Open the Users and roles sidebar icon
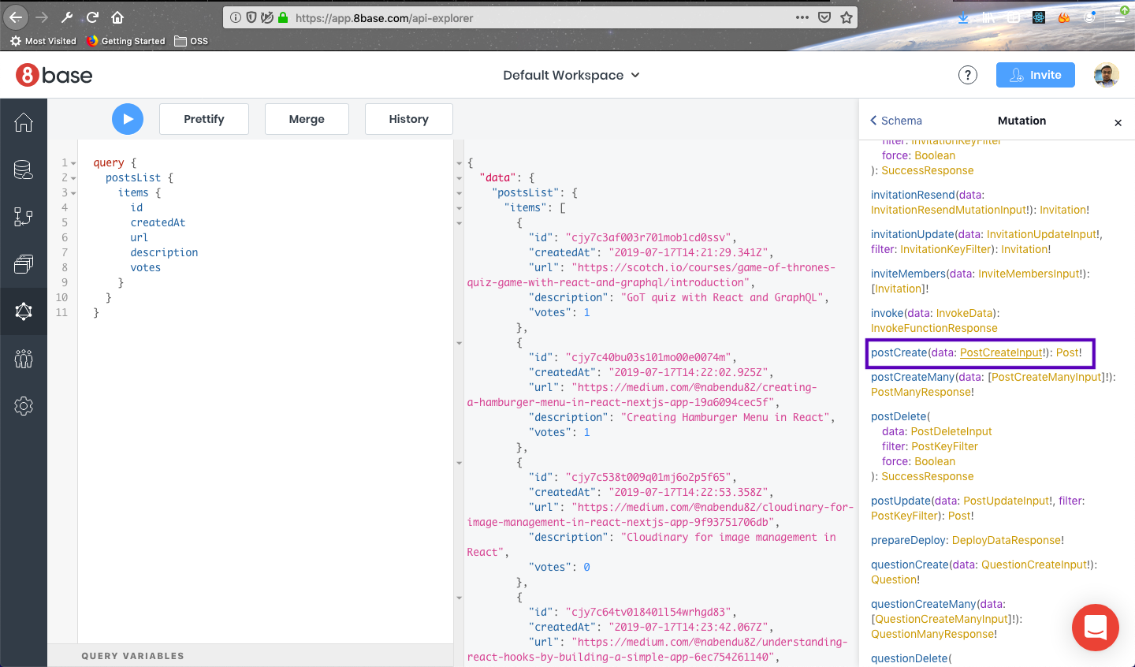The image size is (1135, 667). tap(24, 359)
